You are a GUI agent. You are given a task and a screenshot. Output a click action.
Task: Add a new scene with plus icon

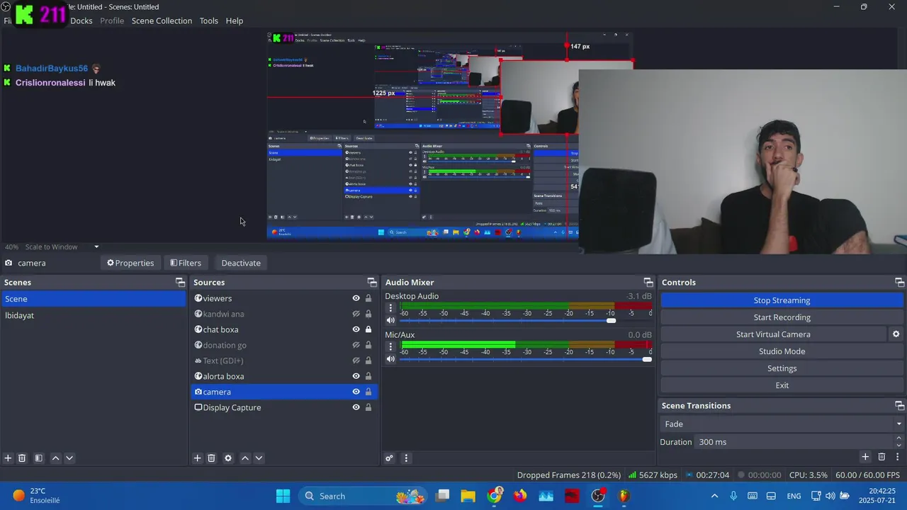pos(8,458)
